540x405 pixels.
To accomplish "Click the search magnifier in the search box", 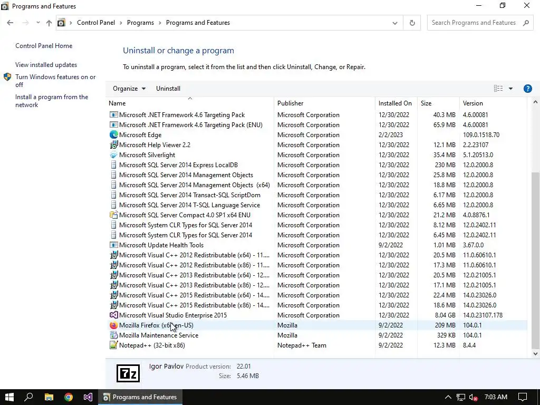I will coord(526,23).
